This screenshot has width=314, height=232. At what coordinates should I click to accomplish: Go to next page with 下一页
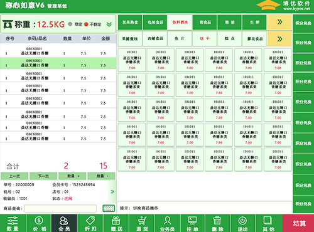(x=43, y=176)
